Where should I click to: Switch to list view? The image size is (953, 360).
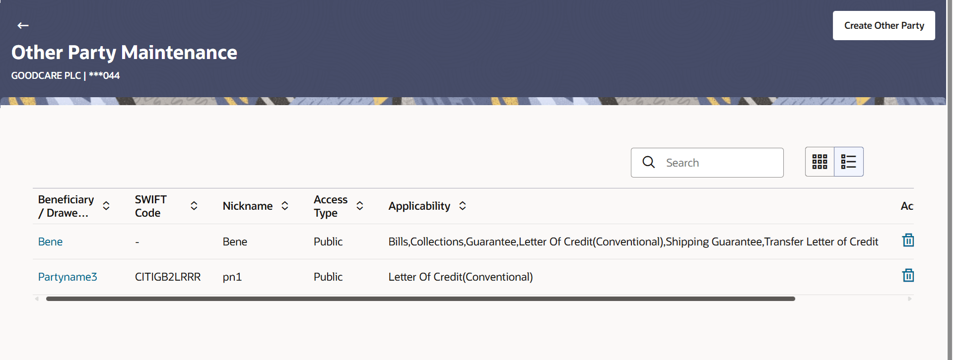click(x=849, y=162)
